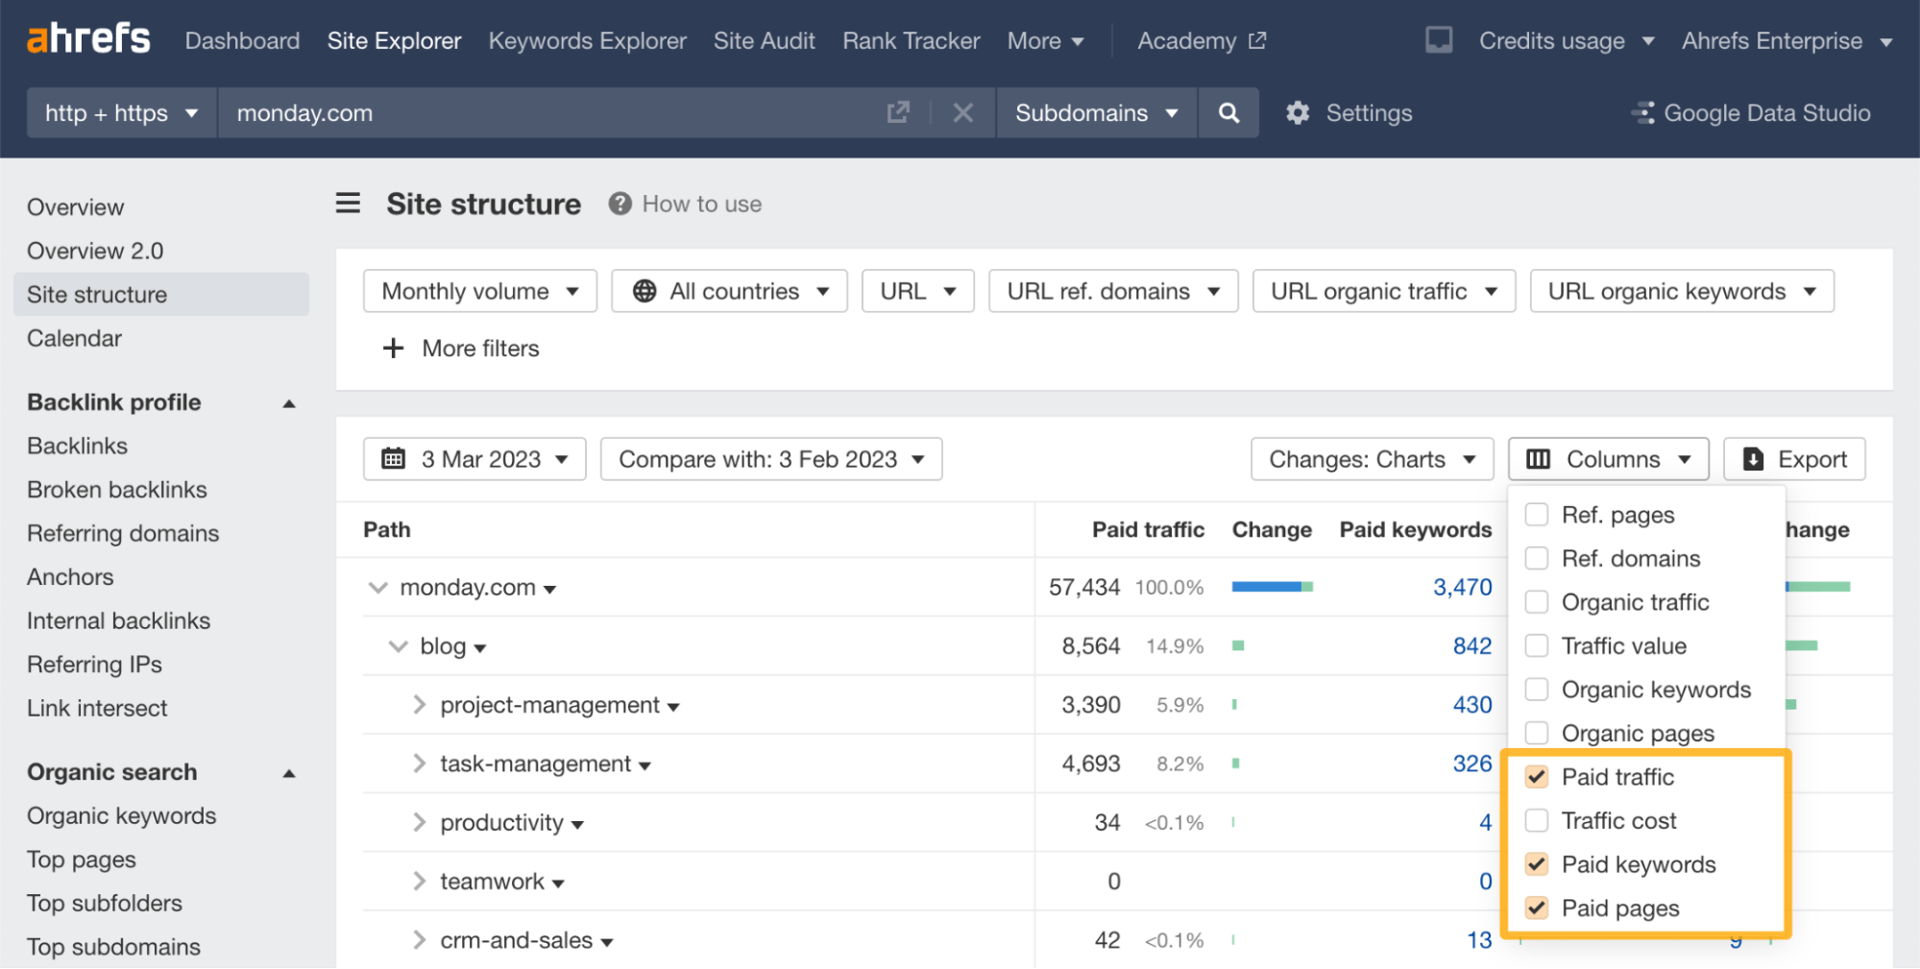Collapse the blog folder row
1920x969 pixels.
pyautogui.click(x=399, y=645)
